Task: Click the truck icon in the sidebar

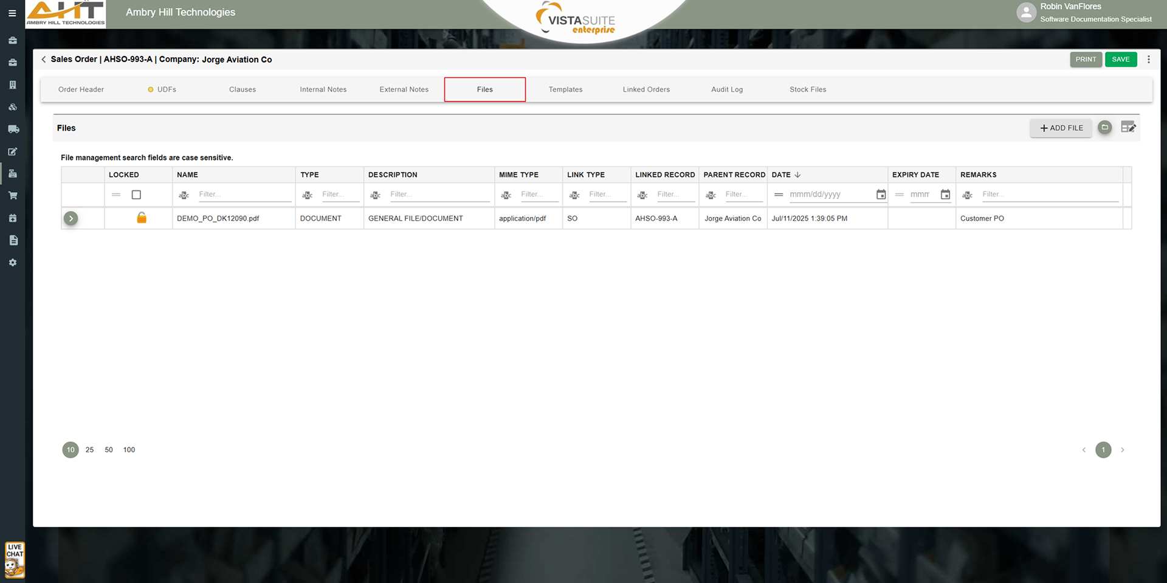Action: tap(13, 129)
